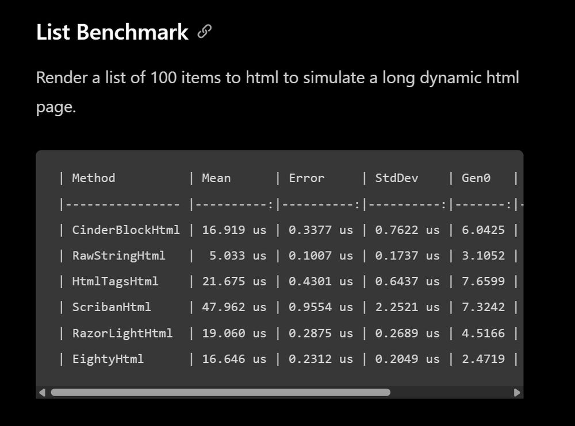Click the StdDev column header
The height and width of the screenshot is (426, 575).
tap(396, 178)
